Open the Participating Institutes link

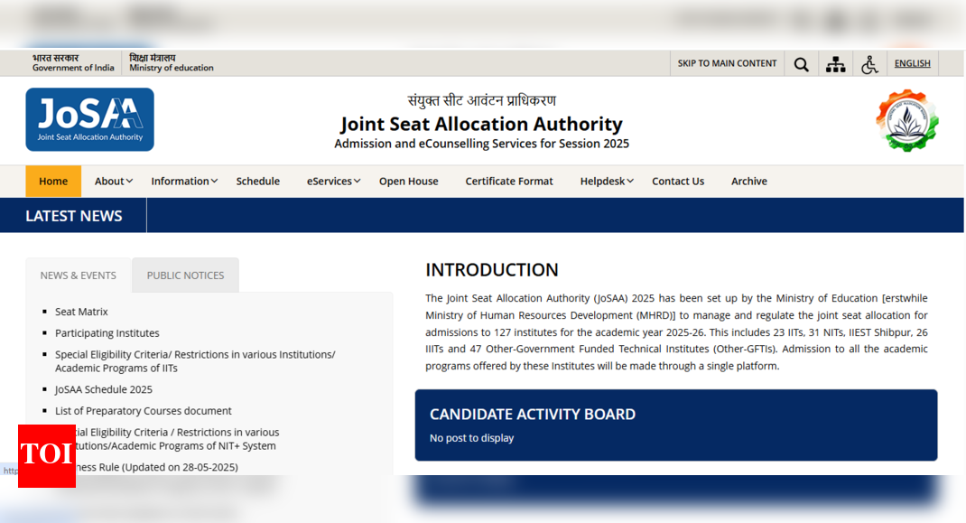click(107, 333)
